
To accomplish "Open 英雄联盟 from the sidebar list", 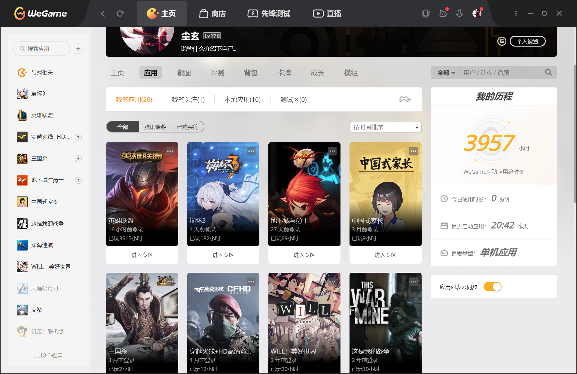I will coord(48,115).
